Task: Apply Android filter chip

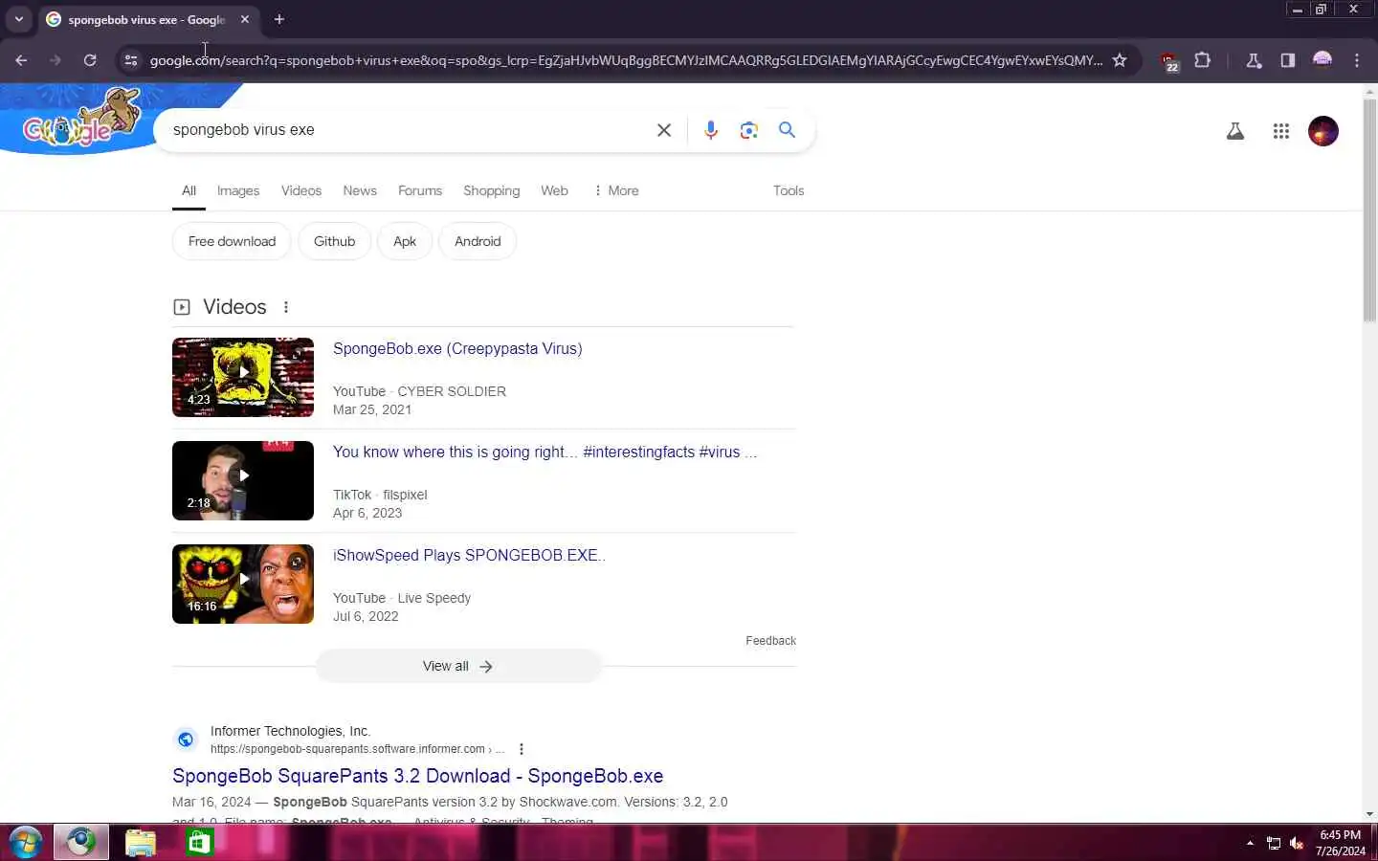Action: (478, 241)
